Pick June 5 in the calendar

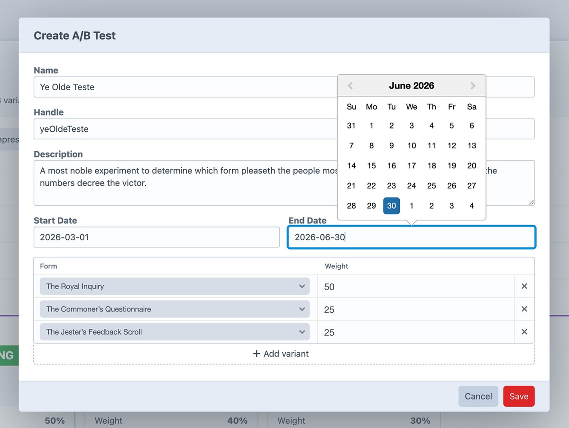tap(452, 126)
